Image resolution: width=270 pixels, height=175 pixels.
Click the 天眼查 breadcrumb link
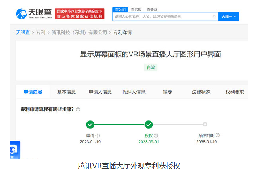coord(23,32)
